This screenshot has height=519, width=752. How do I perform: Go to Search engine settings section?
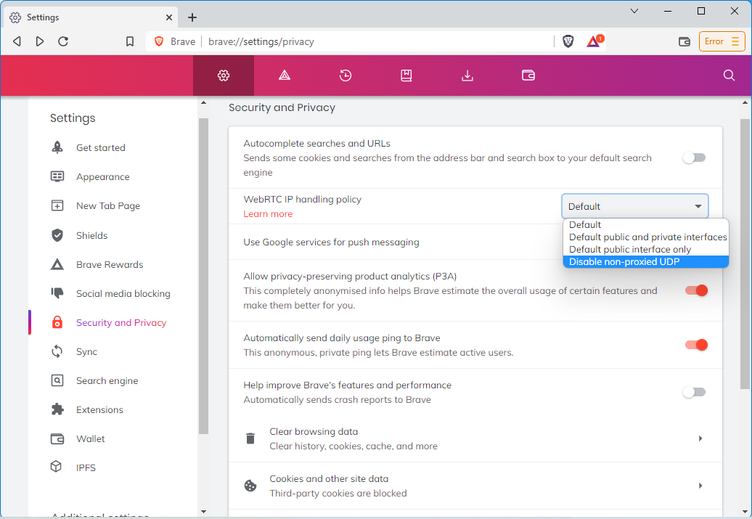click(107, 380)
